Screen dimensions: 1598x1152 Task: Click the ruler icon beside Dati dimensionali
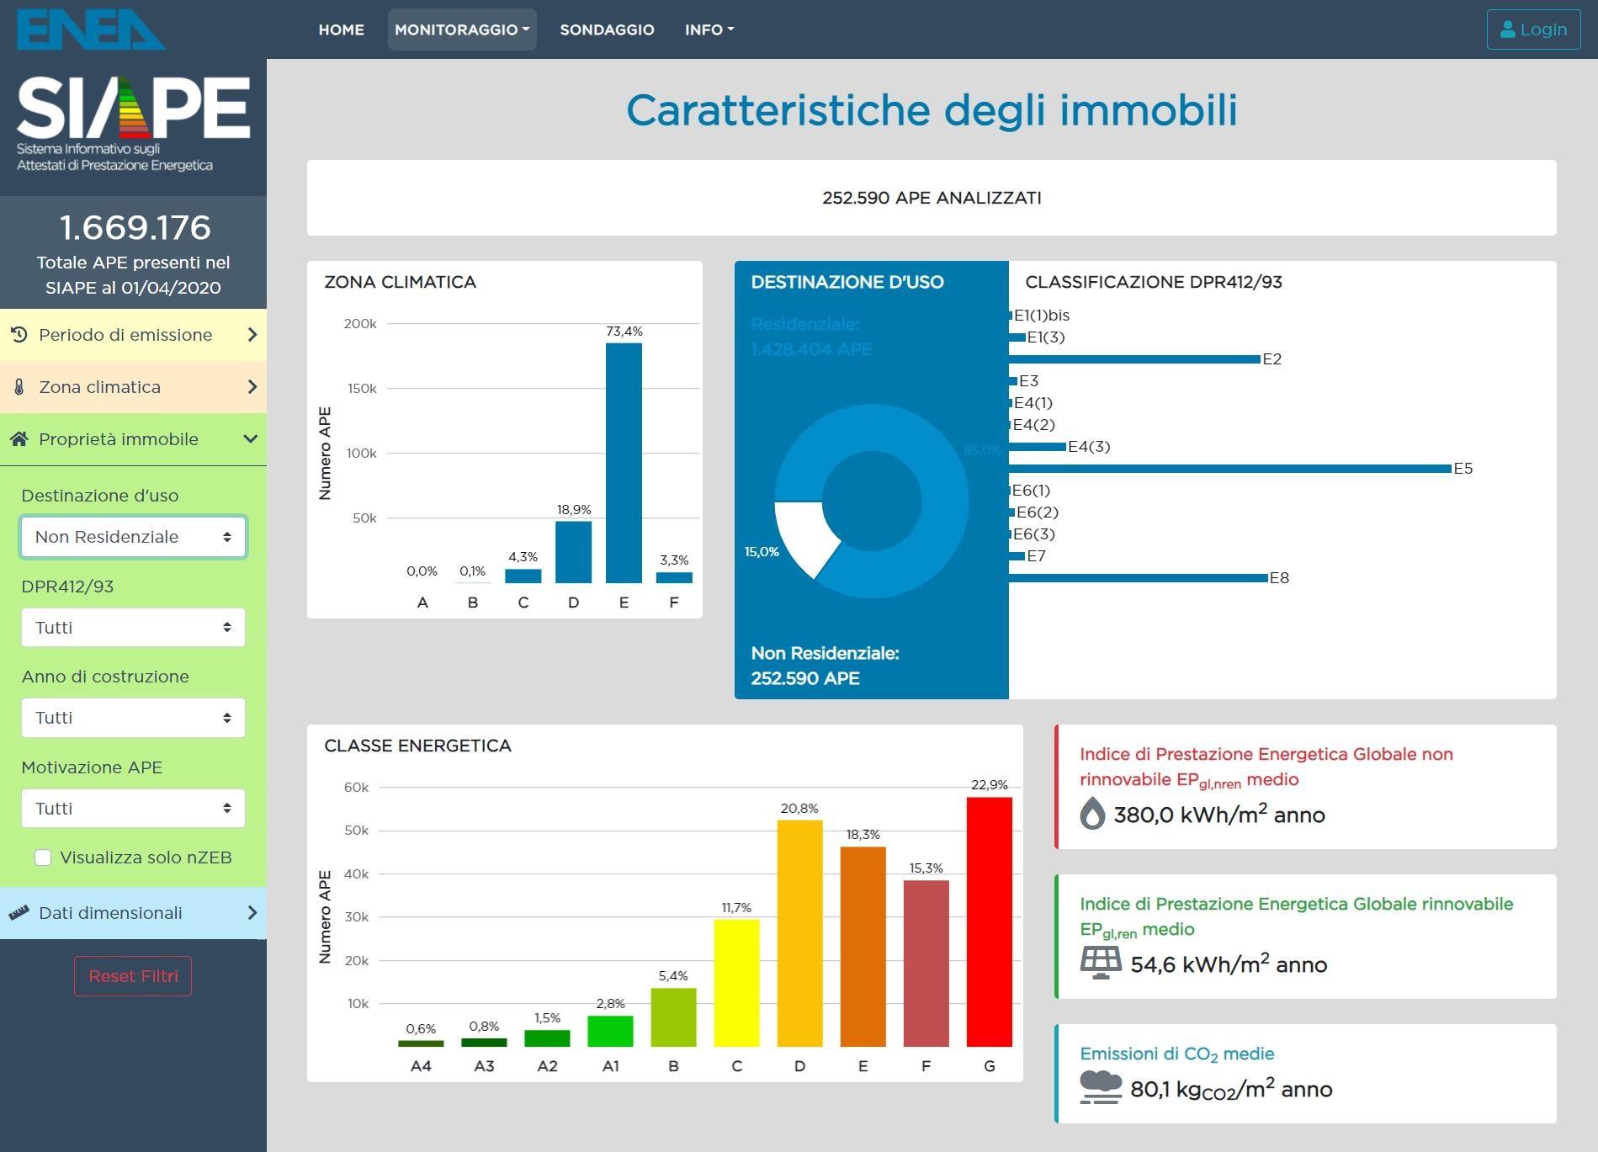[19, 913]
